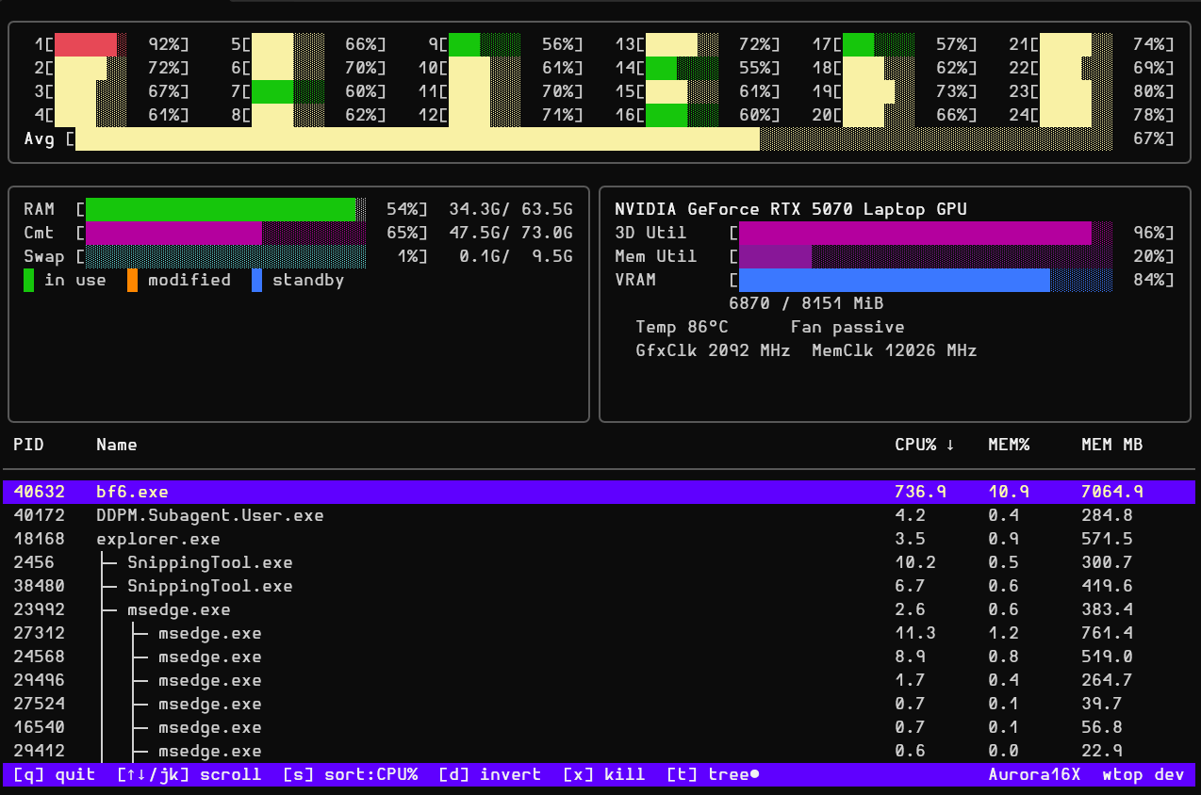Click the Aurora16X hostname in footer
1201x795 pixels.
(1034, 774)
